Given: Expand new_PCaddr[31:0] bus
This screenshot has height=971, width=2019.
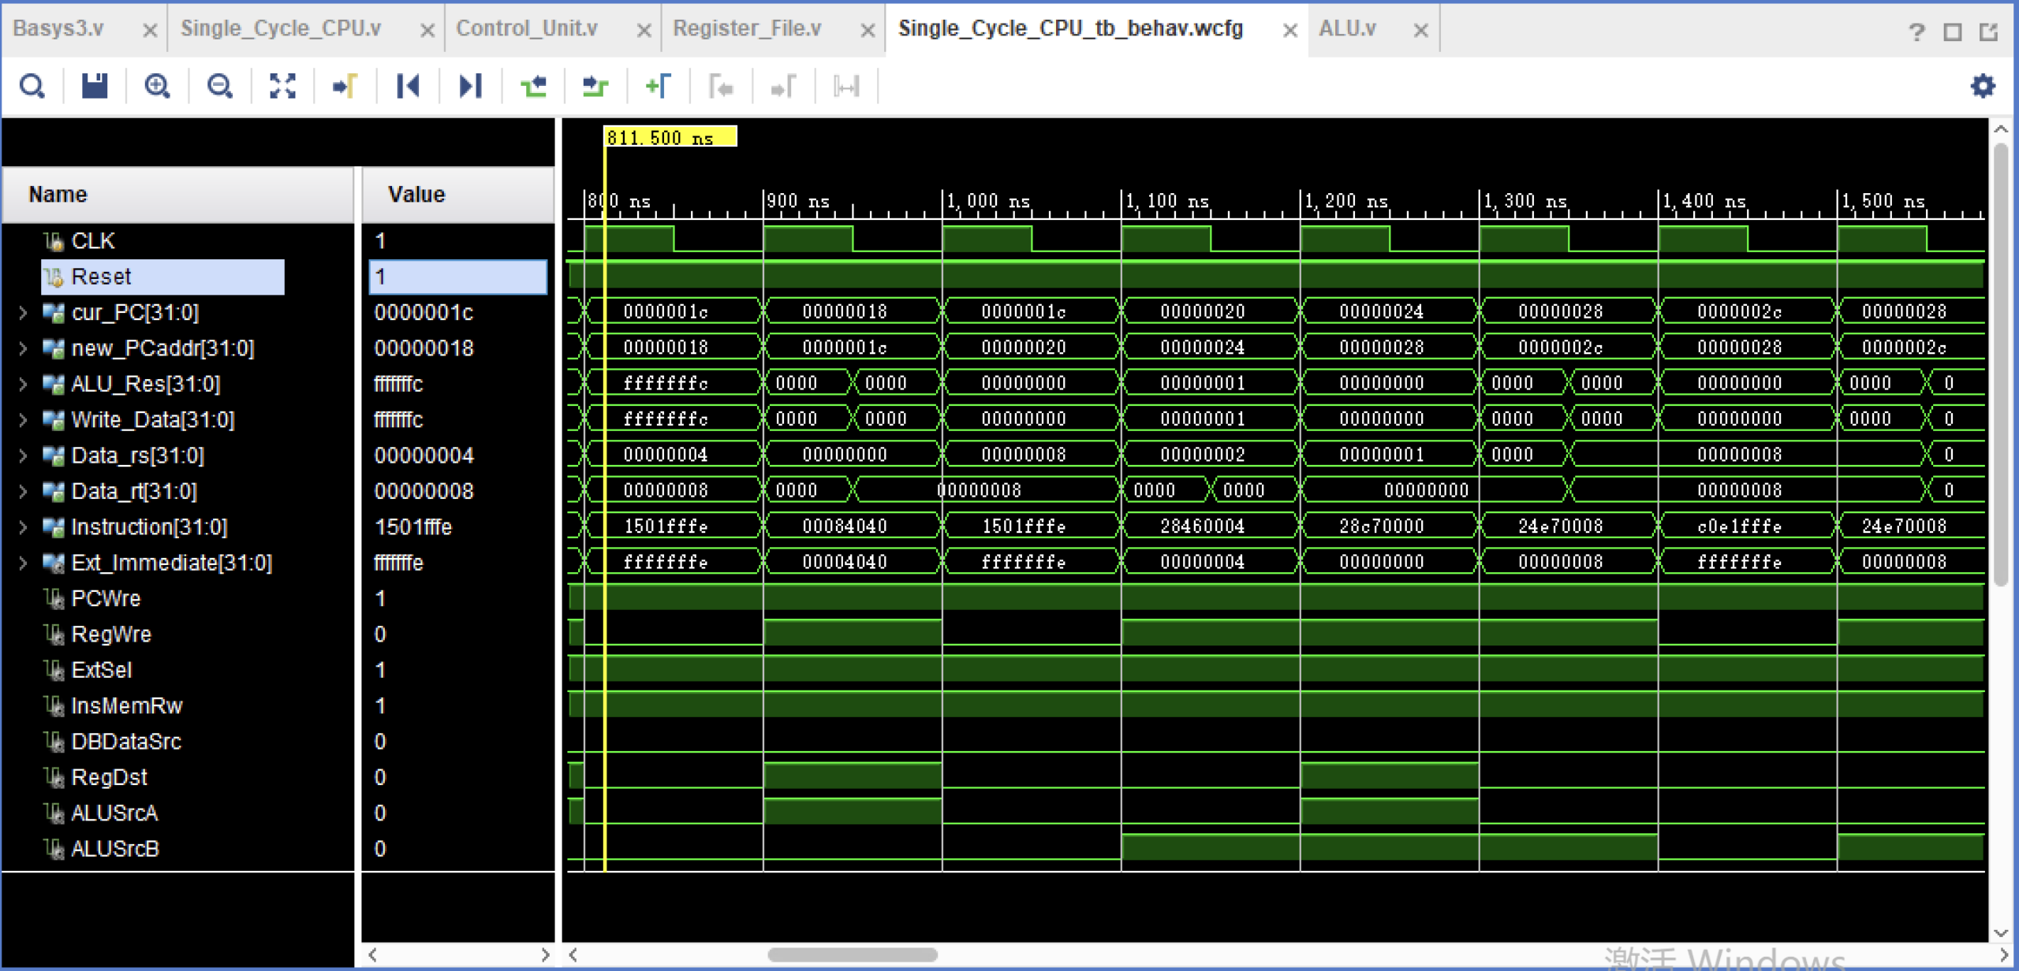Looking at the screenshot, I should point(23,348).
